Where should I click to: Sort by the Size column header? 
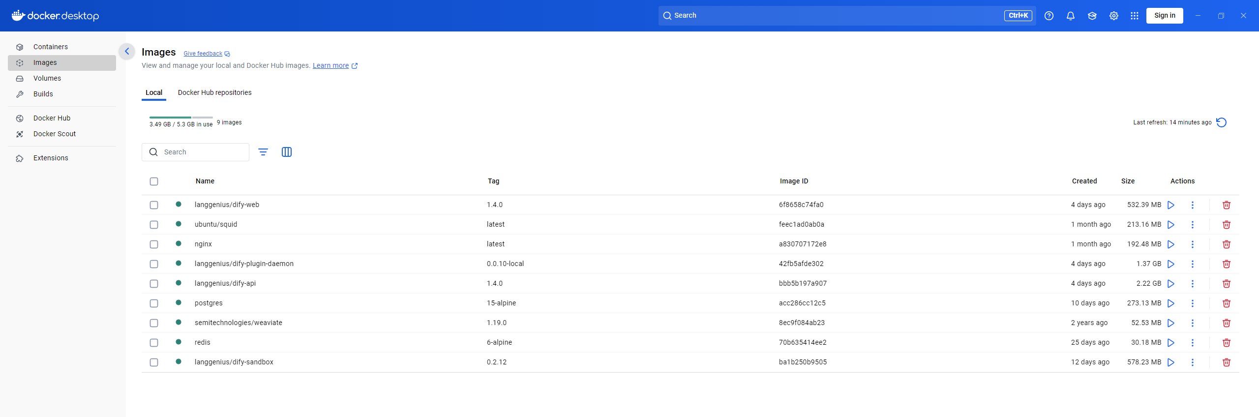(1128, 181)
